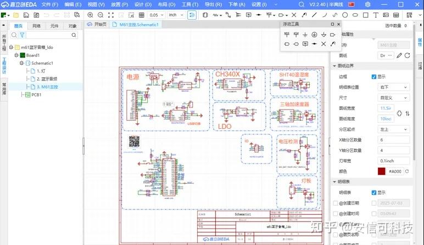This screenshot has width=424, height=245.
Task: Click the save icon in main toolbar
Action: point(26,15)
